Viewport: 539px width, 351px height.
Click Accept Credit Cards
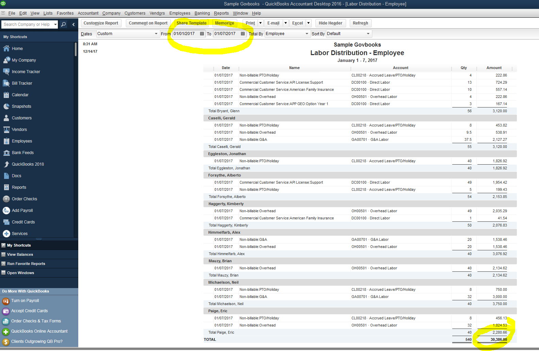[x=29, y=311]
